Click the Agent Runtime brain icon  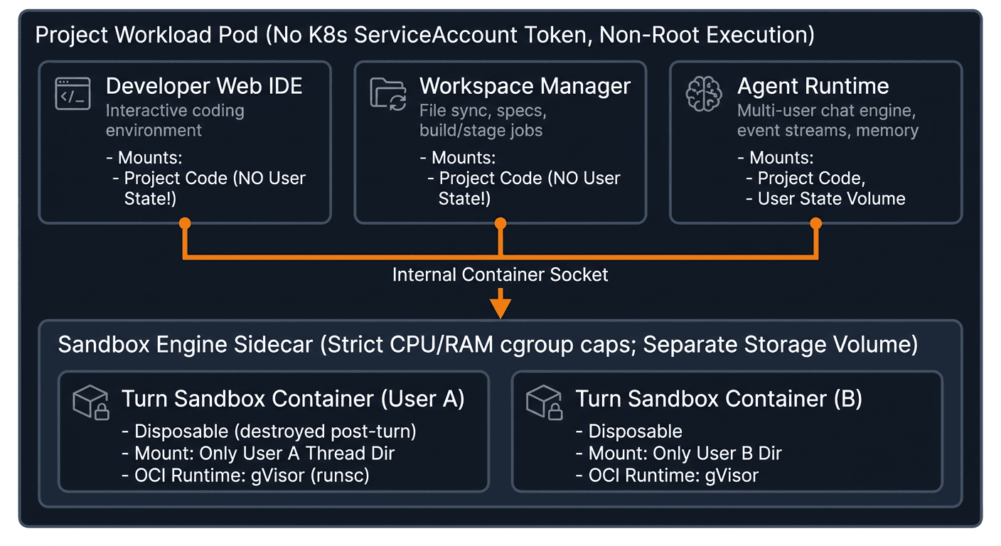(x=704, y=95)
